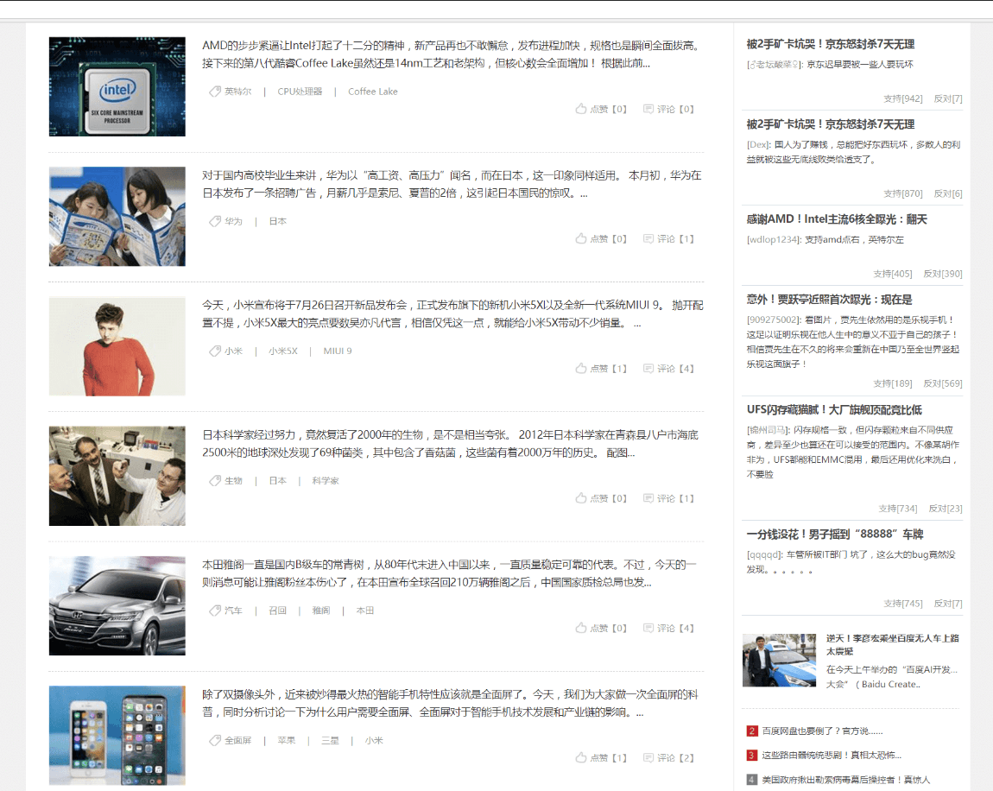
Task: Click the comment icon on the Huawei Japan article
Action: (x=648, y=238)
